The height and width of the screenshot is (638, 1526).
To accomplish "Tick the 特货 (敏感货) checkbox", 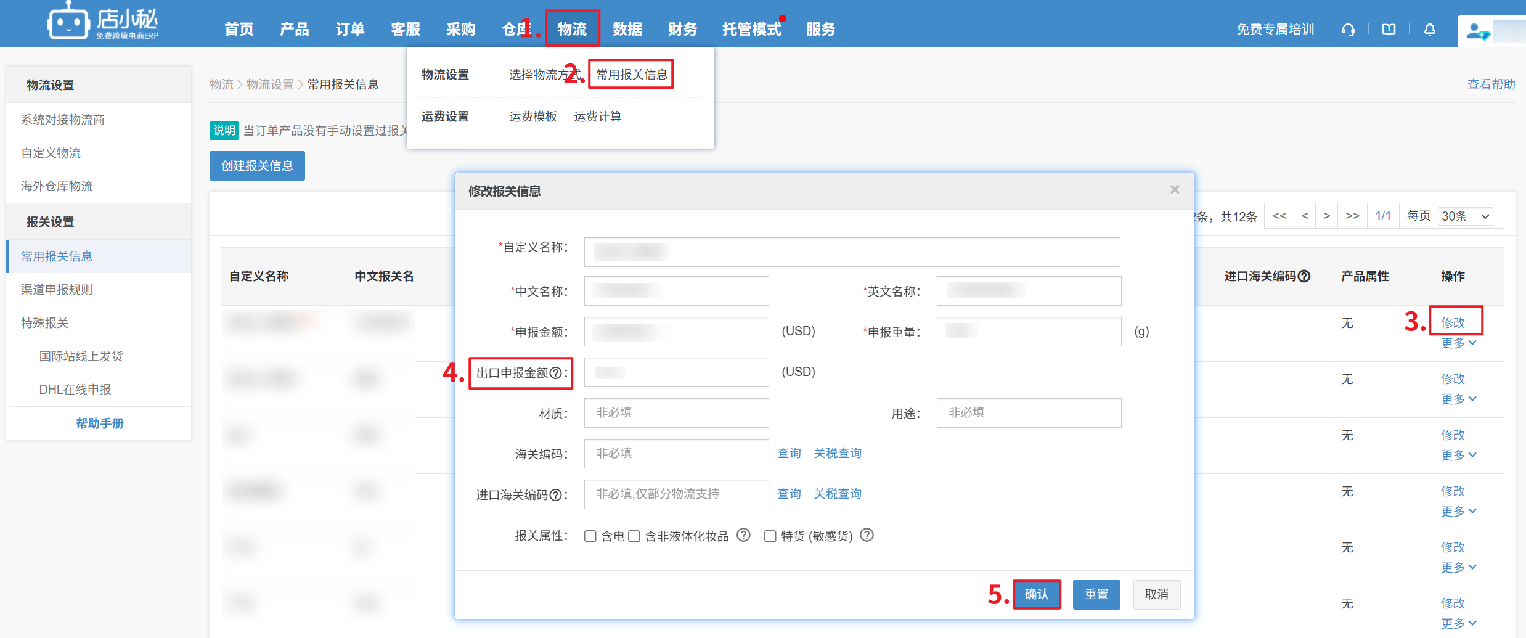I will tap(770, 536).
